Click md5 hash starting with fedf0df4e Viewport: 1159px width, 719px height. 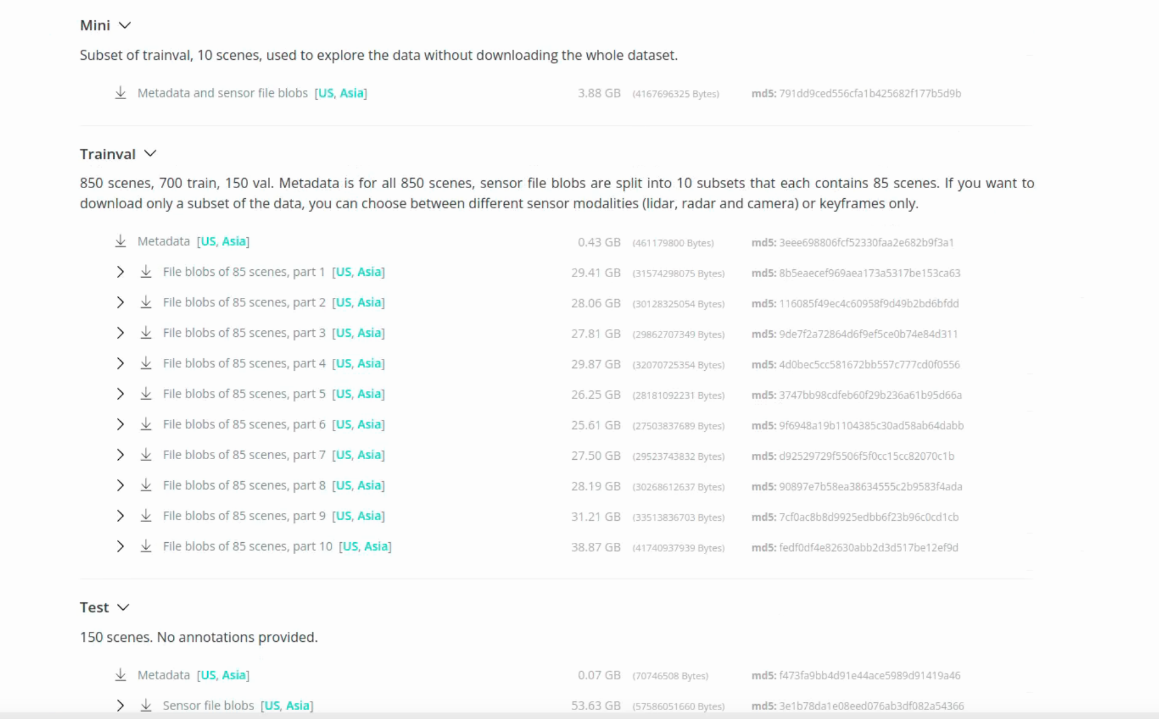(x=869, y=548)
